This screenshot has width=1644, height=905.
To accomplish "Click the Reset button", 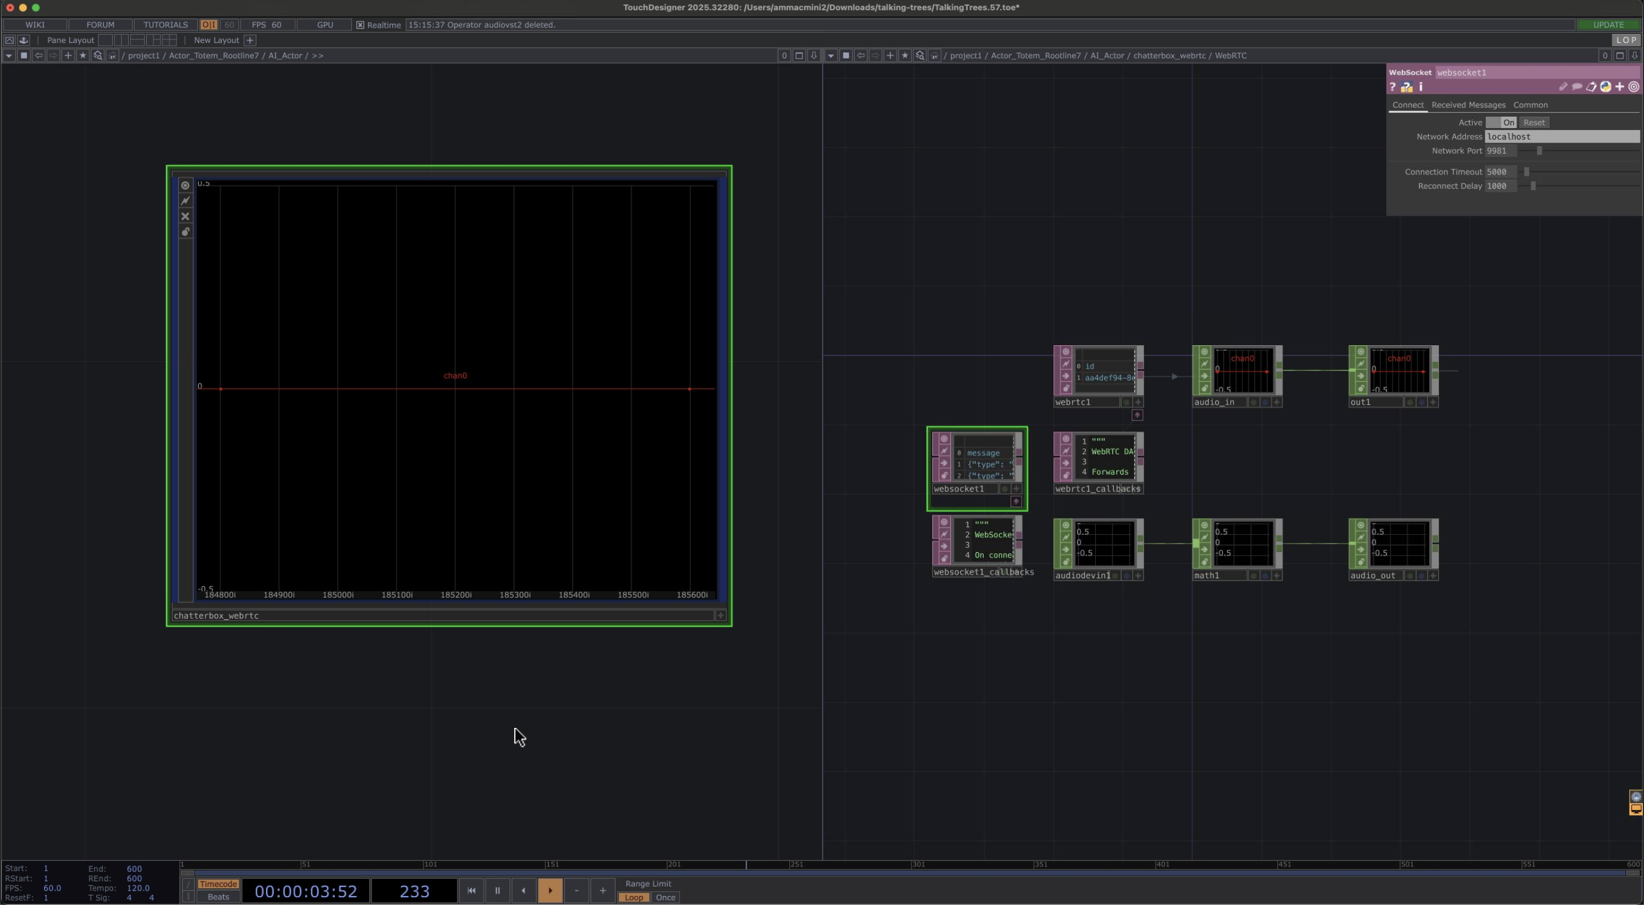I will [x=1534, y=122].
